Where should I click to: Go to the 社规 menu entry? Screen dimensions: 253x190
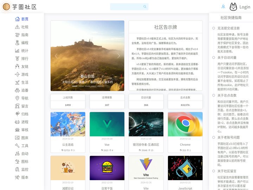point(25,27)
